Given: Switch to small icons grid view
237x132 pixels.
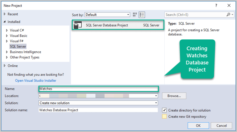Looking at the screenshot, I should [x=135, y=15].
